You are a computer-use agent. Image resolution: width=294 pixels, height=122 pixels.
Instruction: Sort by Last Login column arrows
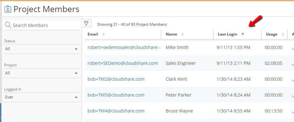pyautogui.click(x=243, y=34)
